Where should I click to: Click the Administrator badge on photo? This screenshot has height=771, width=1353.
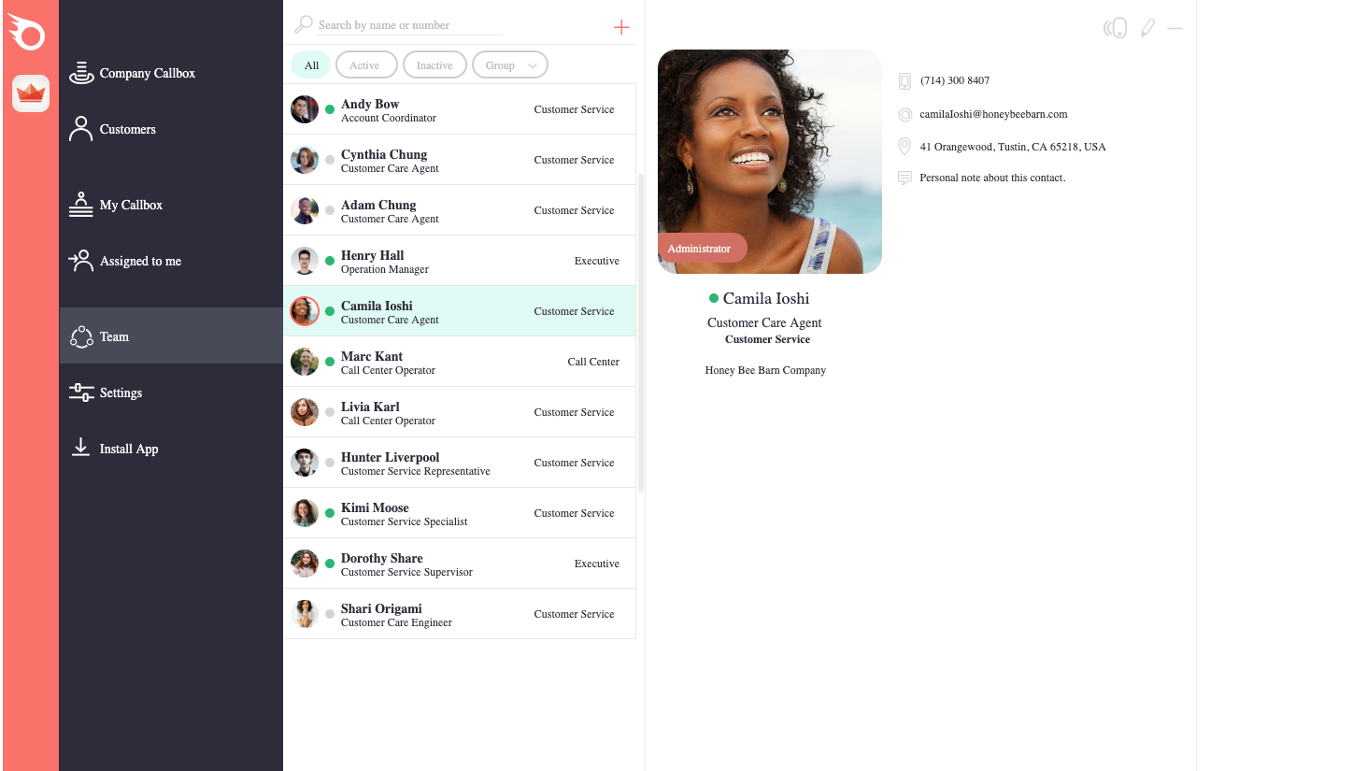click(x=703, y=249)
